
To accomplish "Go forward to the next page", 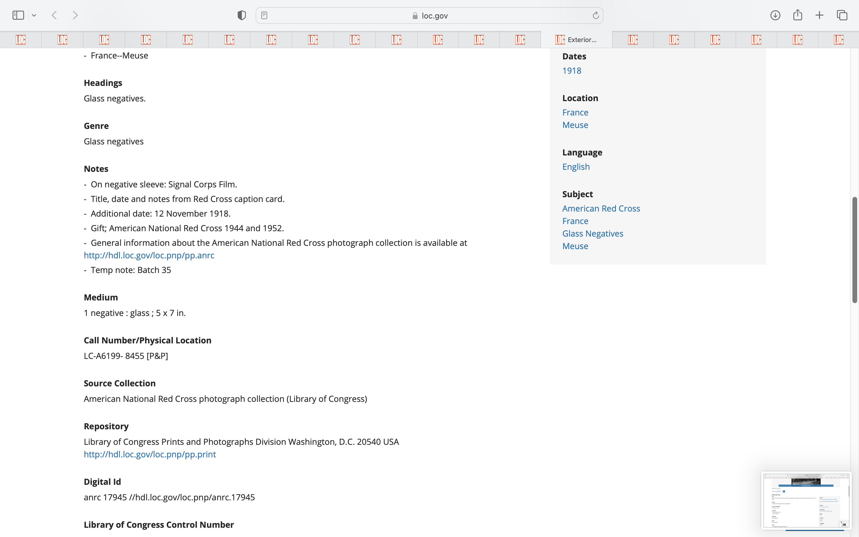I will [x=75, y=15].
